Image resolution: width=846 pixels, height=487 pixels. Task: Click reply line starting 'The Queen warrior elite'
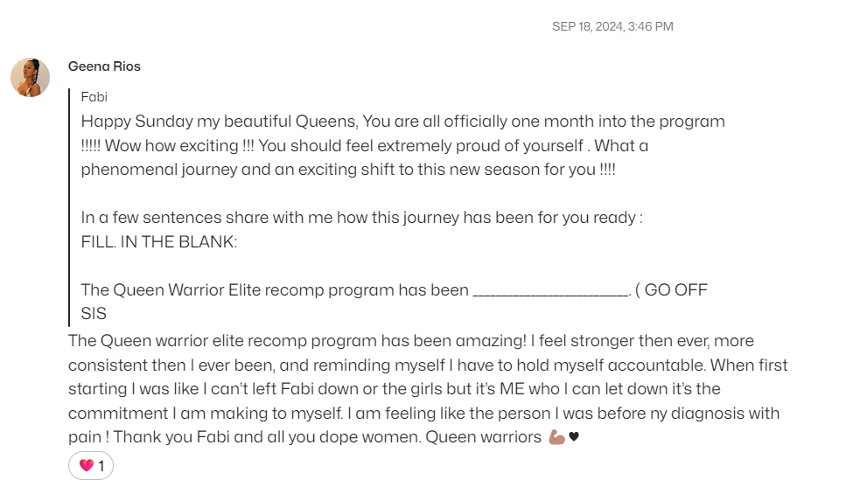click(x=411, y=341)
